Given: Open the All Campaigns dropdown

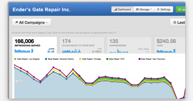Looking at the screenshot, I should pos(31,22).
